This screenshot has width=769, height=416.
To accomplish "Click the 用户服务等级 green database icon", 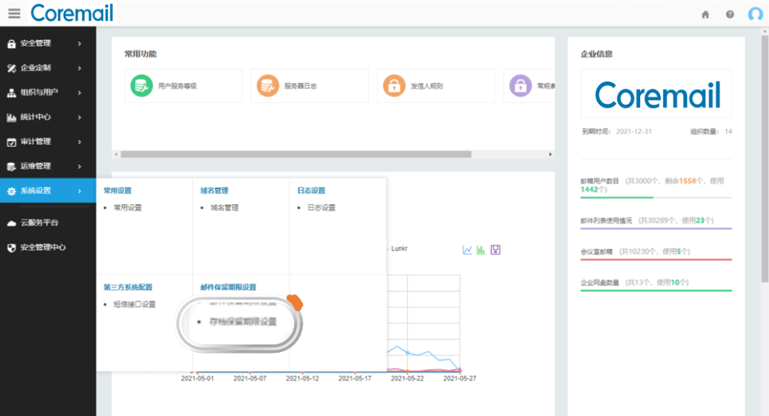I will [142, 85].
